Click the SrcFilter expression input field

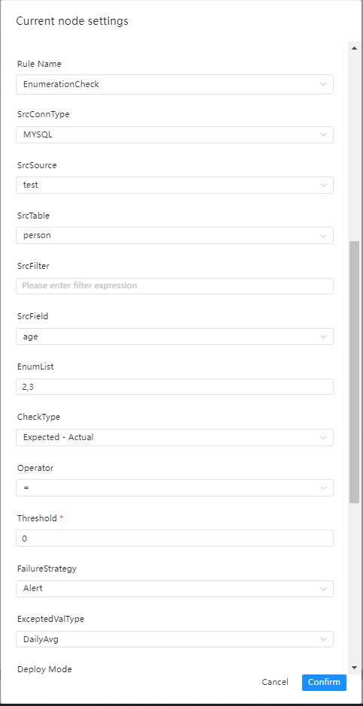pyautogui.click(x=174, y=286)
